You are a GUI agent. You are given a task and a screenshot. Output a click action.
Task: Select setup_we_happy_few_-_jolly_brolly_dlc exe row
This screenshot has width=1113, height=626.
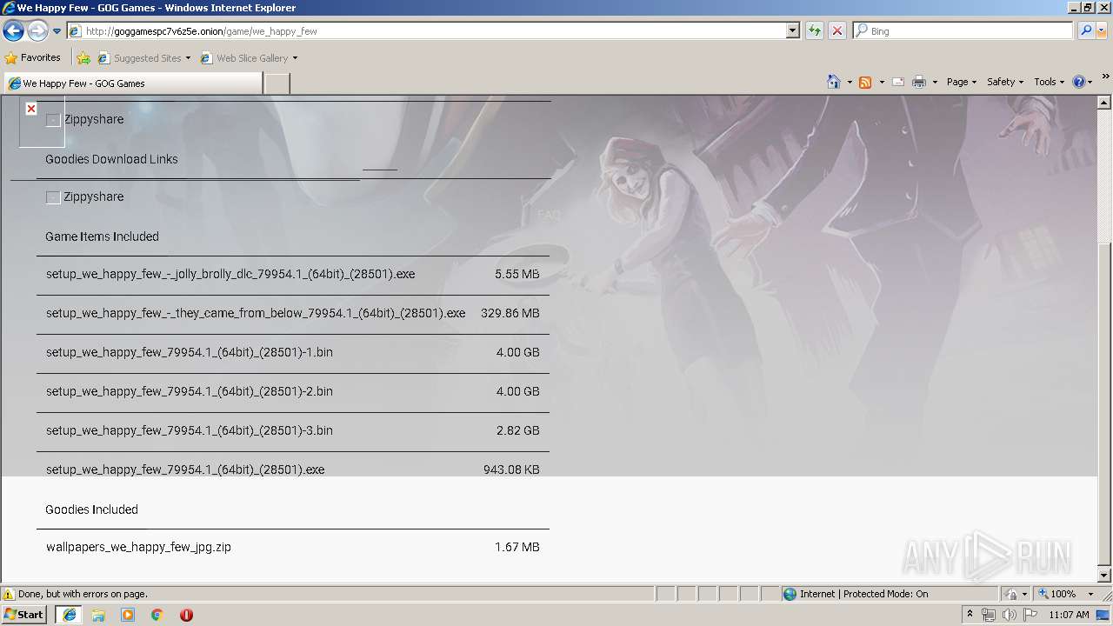tap(293, 275)
